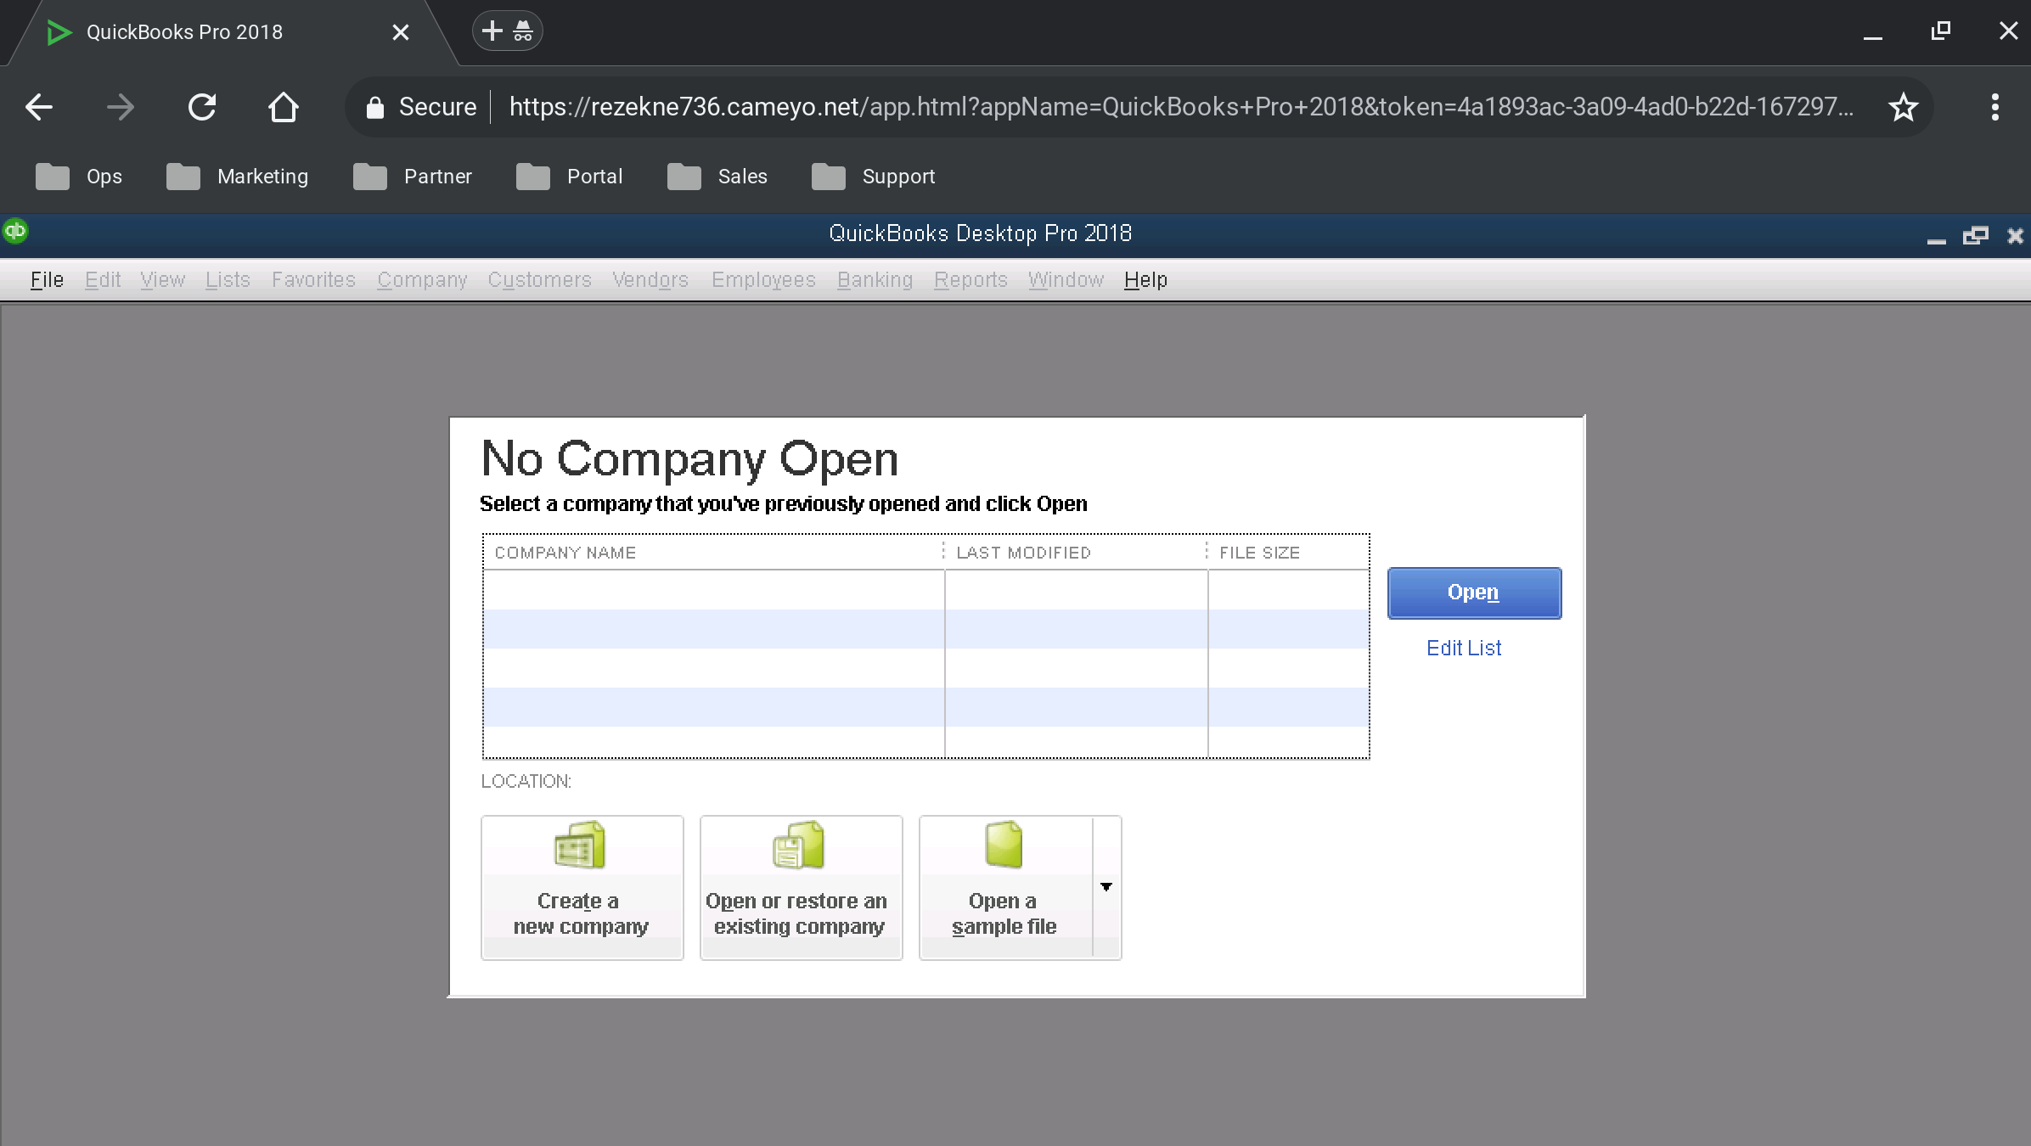This screenshot has width=2031, height=1146.
Task: Open the Partner bookmark folder
Action: (412, 177)
